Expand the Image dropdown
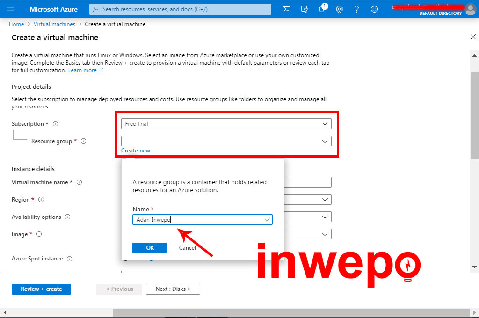This screenshot has height=318, width=479. [325, 234]
